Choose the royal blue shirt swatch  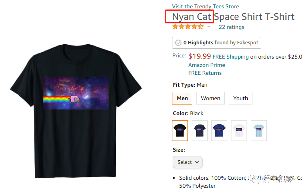[219, 131]
